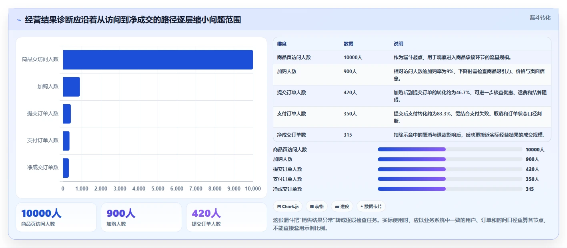567x248 pixels.
Task: Click the 5,000 tick on the chart x-axis
Action: click(158, 188)
